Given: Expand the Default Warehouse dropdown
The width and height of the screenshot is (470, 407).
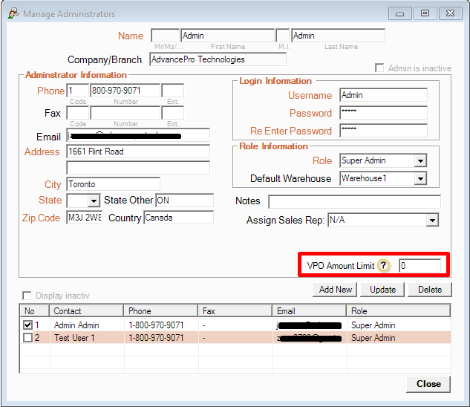Looking at the screenshot, I should (x=420, y=178).
